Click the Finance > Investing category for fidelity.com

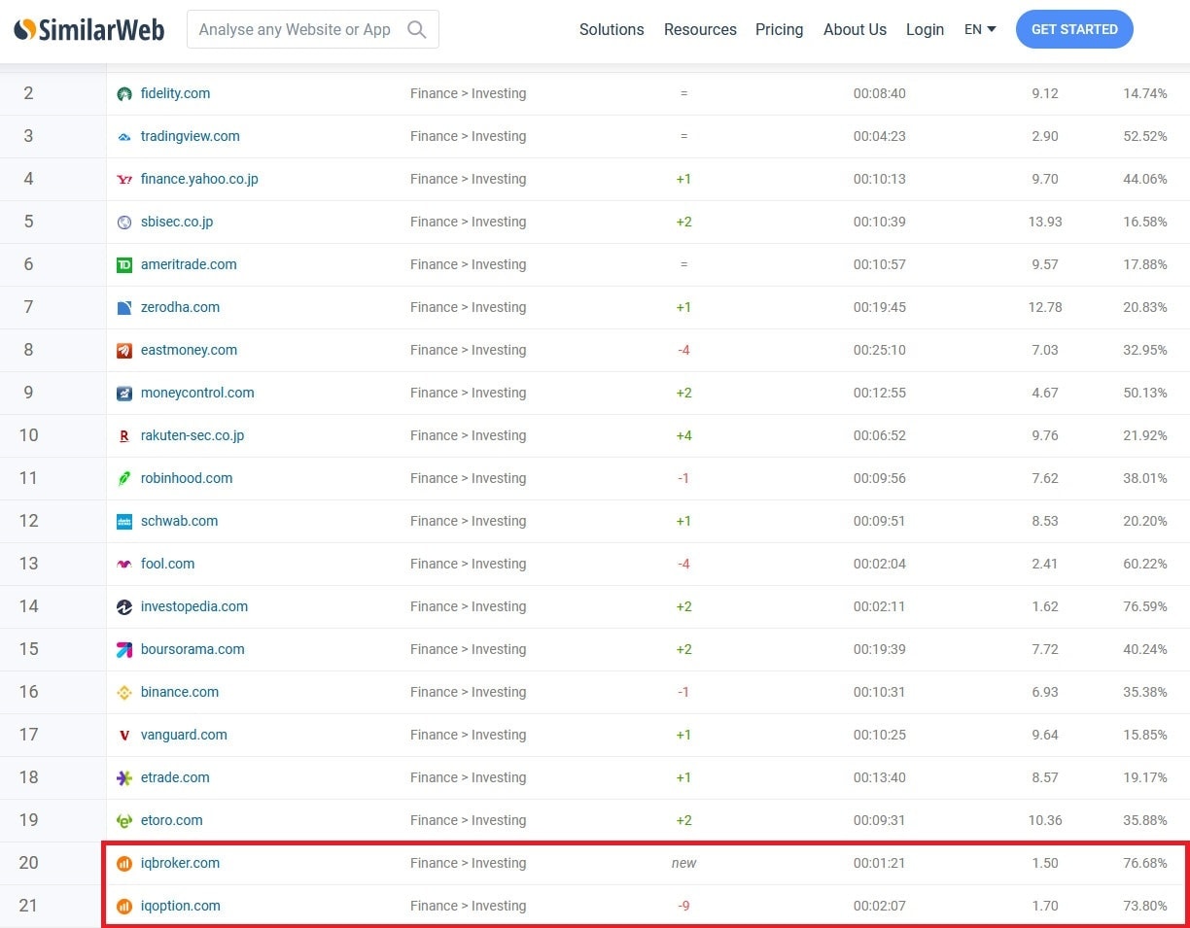(x=468, y=93)
